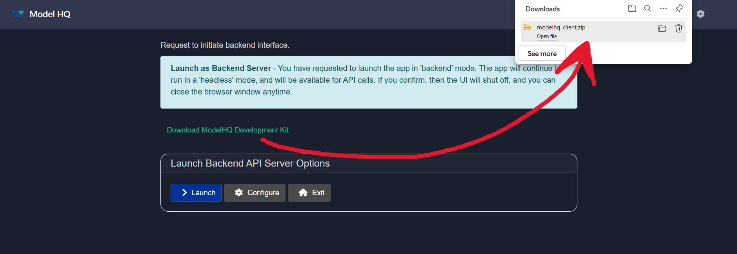The image size is (737, 254).
Task: Click Download ModelHQ Development Kit link
Action: point(227,130)
